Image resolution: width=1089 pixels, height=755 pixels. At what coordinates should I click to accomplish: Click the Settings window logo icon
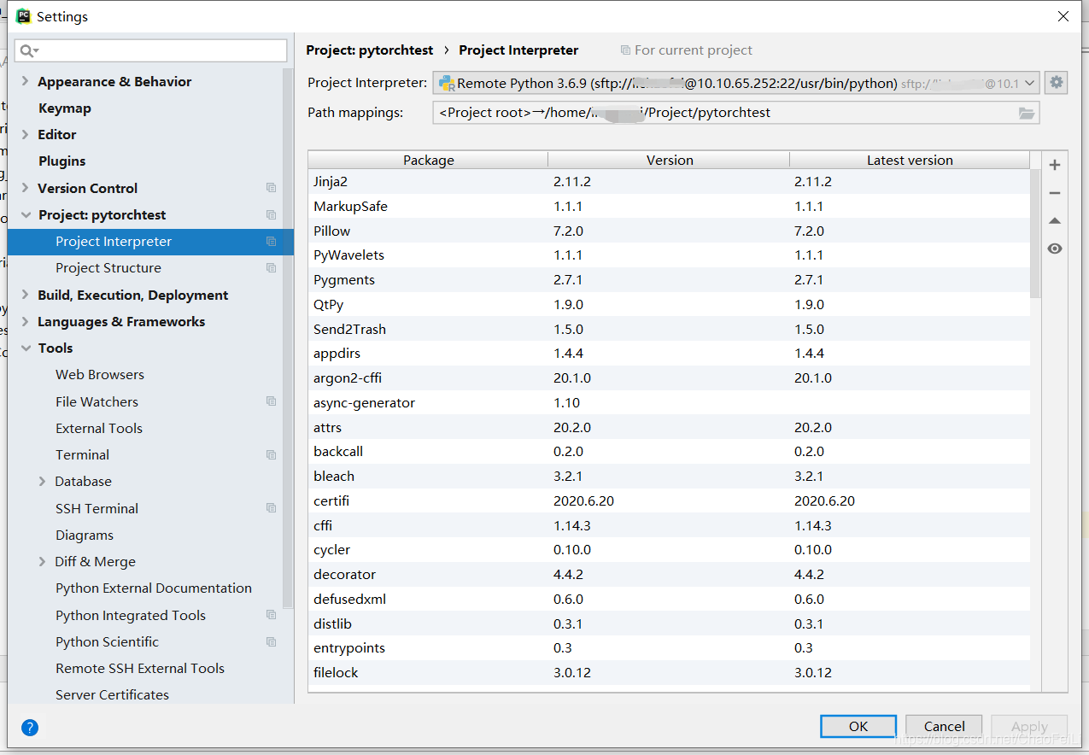24,15
